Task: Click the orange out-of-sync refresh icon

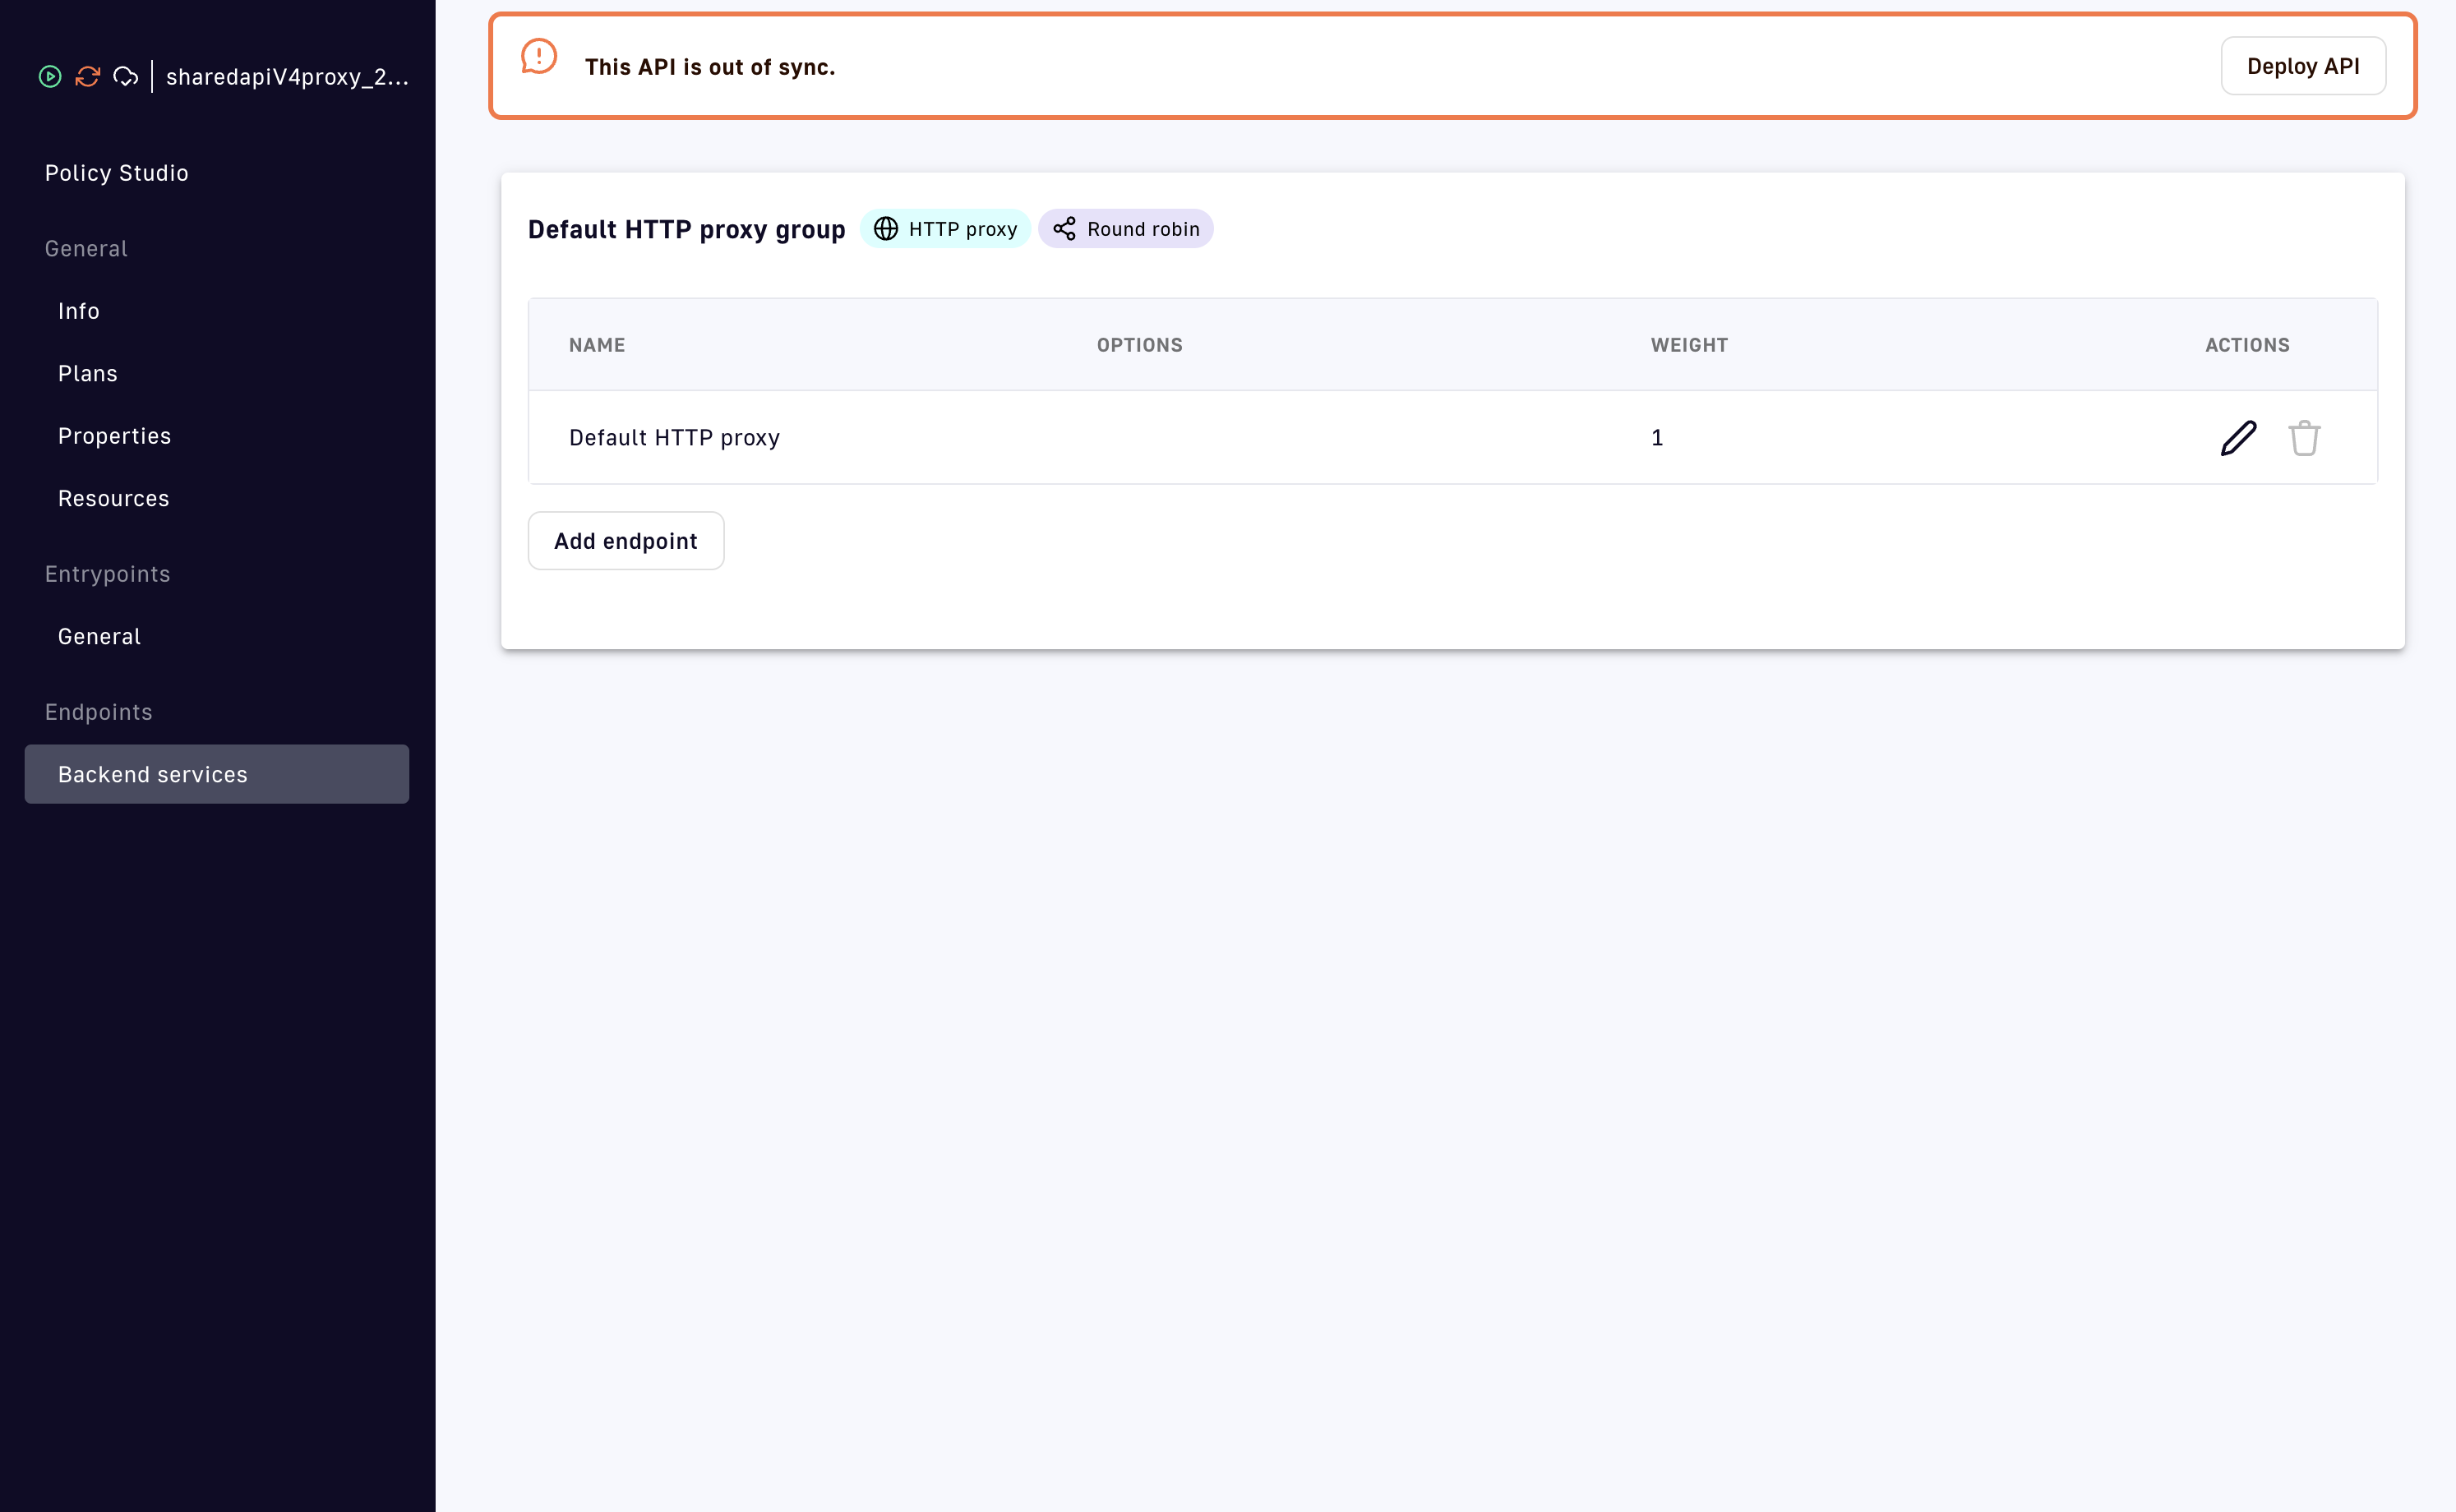Action: (x=88, y=77)
